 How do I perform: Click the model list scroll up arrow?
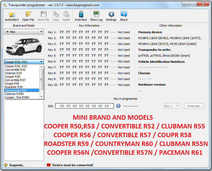coord(42,67)
